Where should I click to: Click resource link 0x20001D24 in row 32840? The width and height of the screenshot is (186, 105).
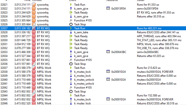tap(118, 80)
